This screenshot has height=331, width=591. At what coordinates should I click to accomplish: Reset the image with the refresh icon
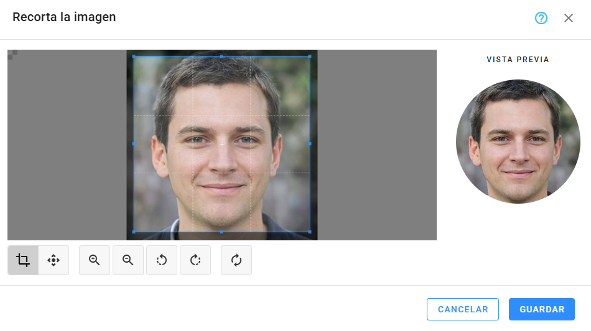pos(236,260)
